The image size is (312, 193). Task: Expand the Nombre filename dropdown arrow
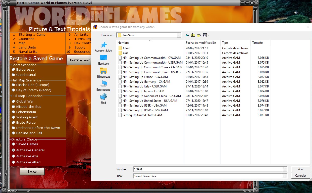click(x=285, y=169)
